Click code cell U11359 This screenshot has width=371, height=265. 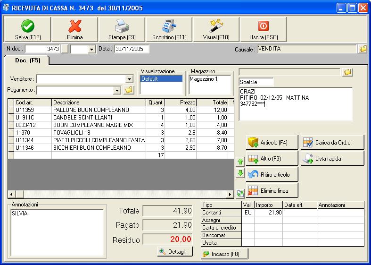tap(33, 110)
